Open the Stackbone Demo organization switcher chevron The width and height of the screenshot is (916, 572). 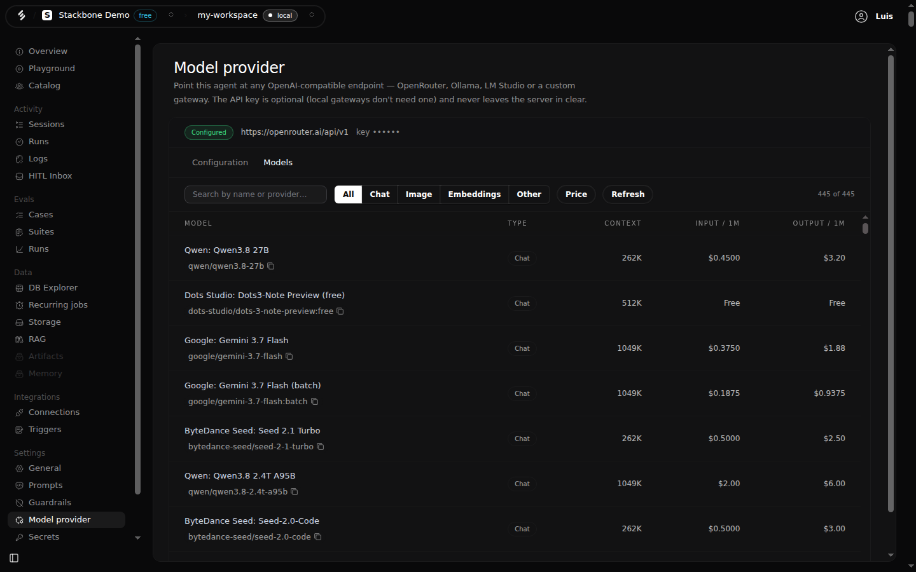[x=171, y=15]
